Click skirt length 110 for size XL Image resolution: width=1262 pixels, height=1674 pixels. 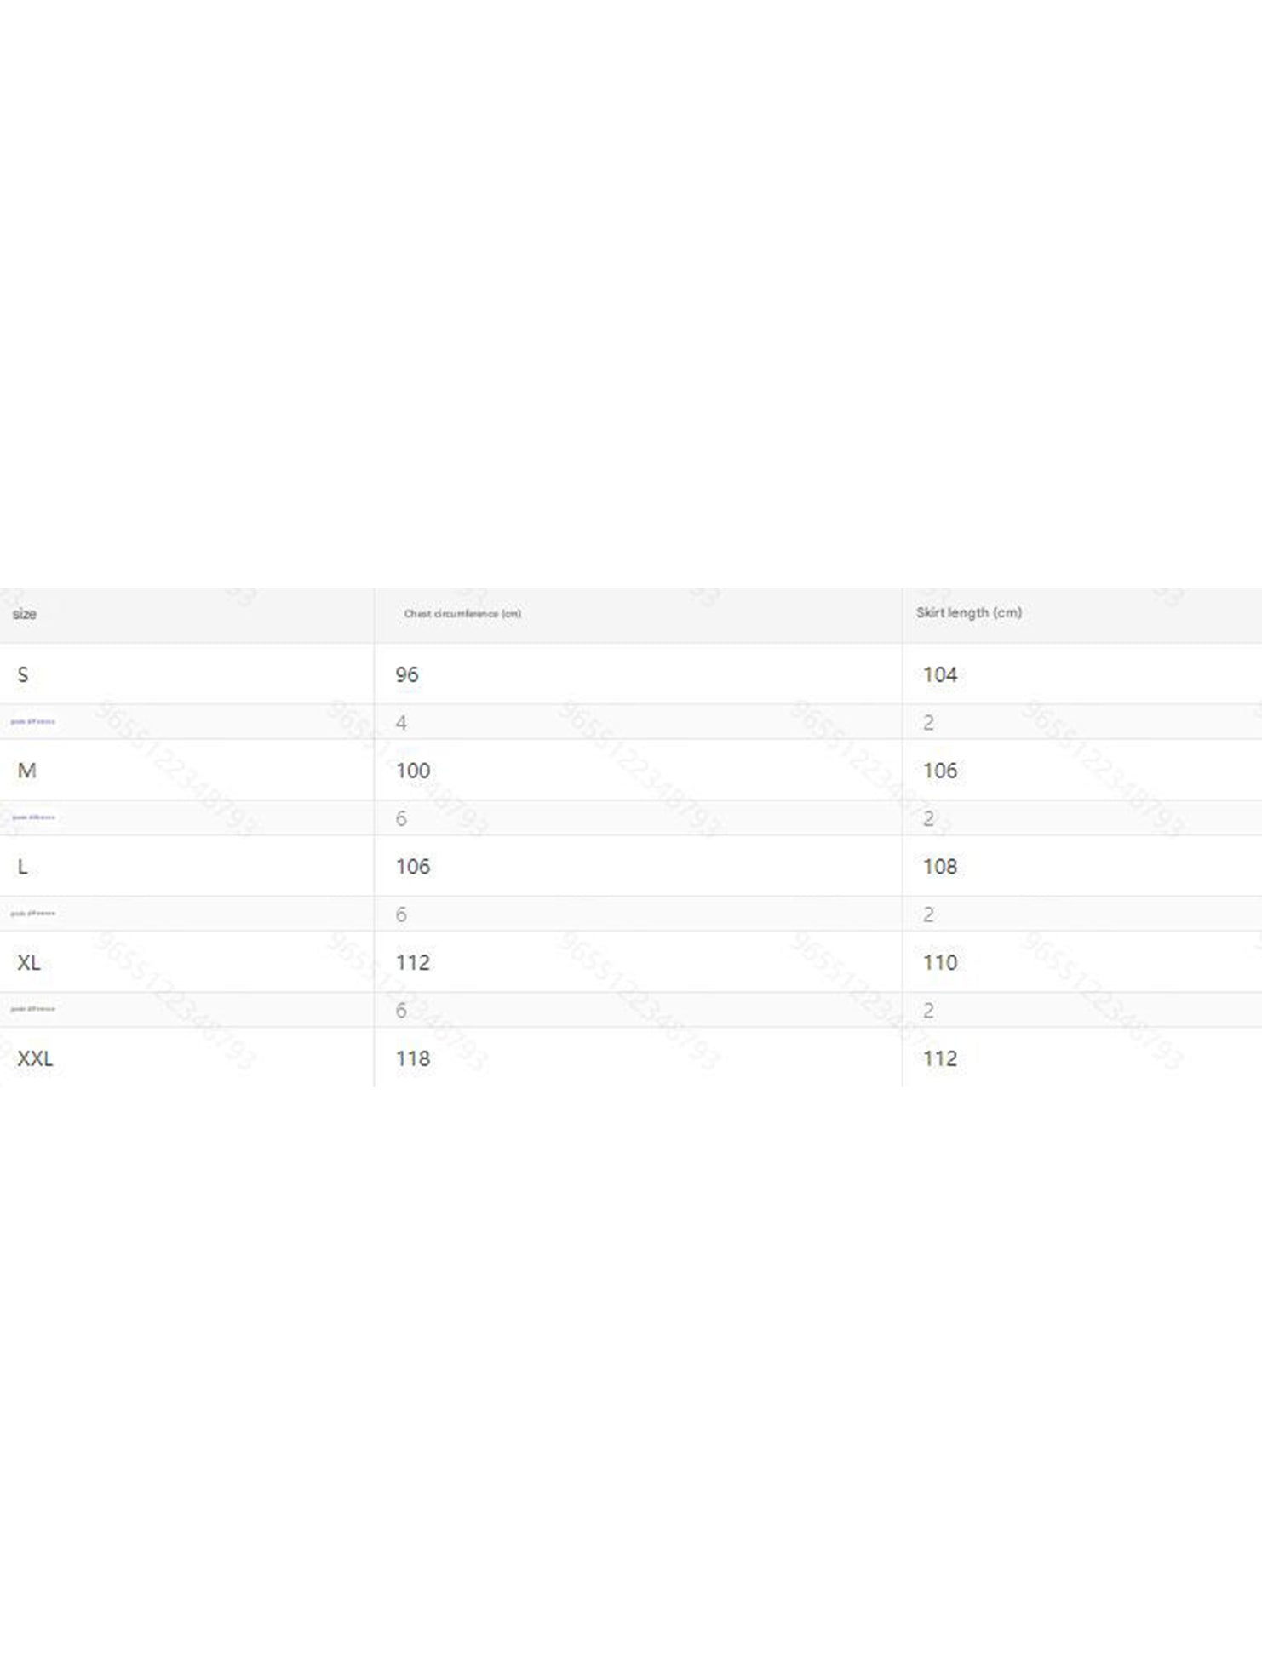(940, 962)
